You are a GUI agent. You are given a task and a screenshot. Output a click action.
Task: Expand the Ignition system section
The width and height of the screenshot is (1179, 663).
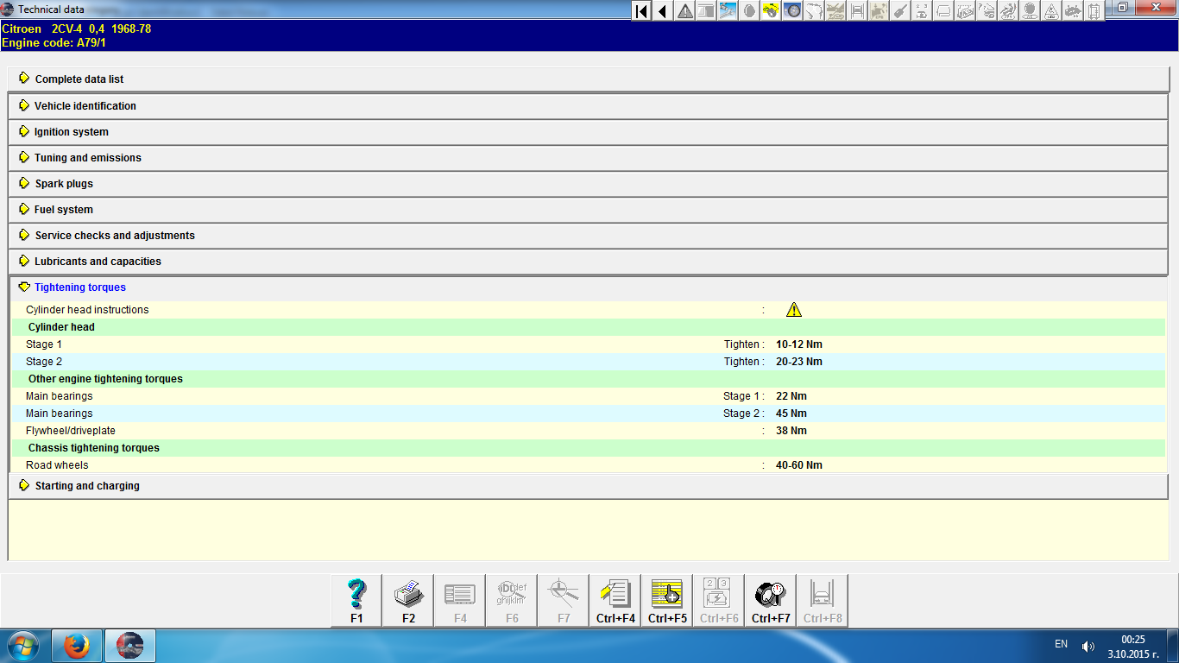click(71, 132)
